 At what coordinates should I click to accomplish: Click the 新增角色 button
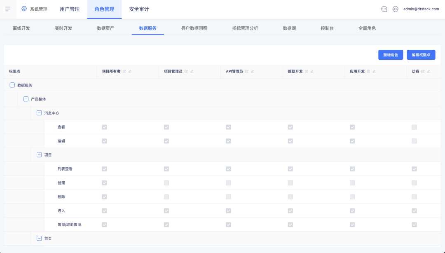[391, 55]
